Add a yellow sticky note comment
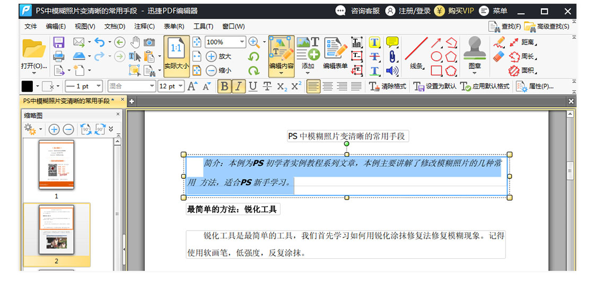 (x=392, y=42)
